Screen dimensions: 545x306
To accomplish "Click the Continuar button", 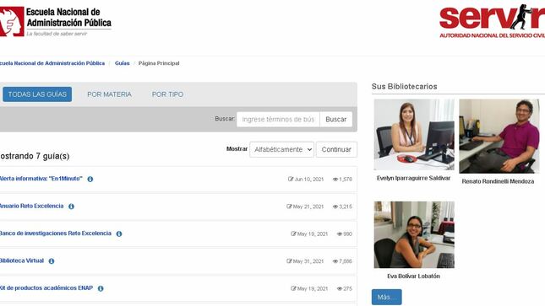I will pyautogui.click(x=336, y=149).
